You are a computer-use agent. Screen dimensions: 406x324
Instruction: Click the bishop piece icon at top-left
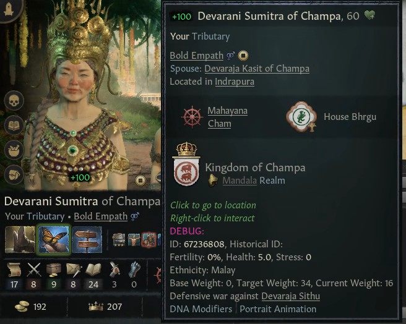(x=9, y=9)
